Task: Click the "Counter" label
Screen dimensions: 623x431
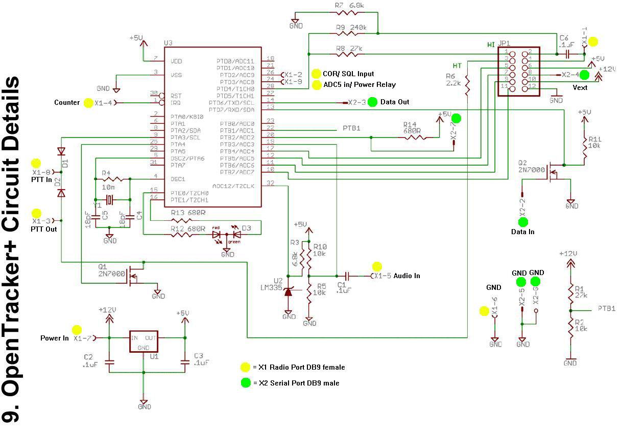Action: click(x=67, y=102)
